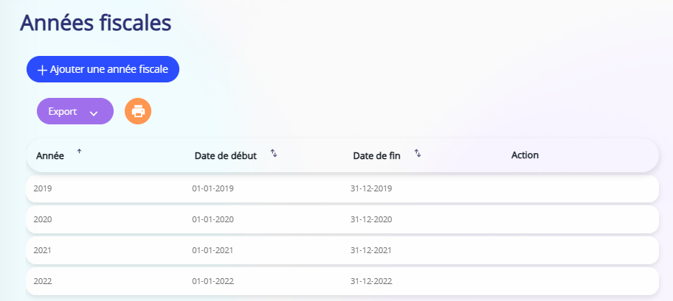This screenshot has width=673, height=301.
Task: Select the 2019 fiscal year row
Action: pyautogui.click(x=342, y=188)
